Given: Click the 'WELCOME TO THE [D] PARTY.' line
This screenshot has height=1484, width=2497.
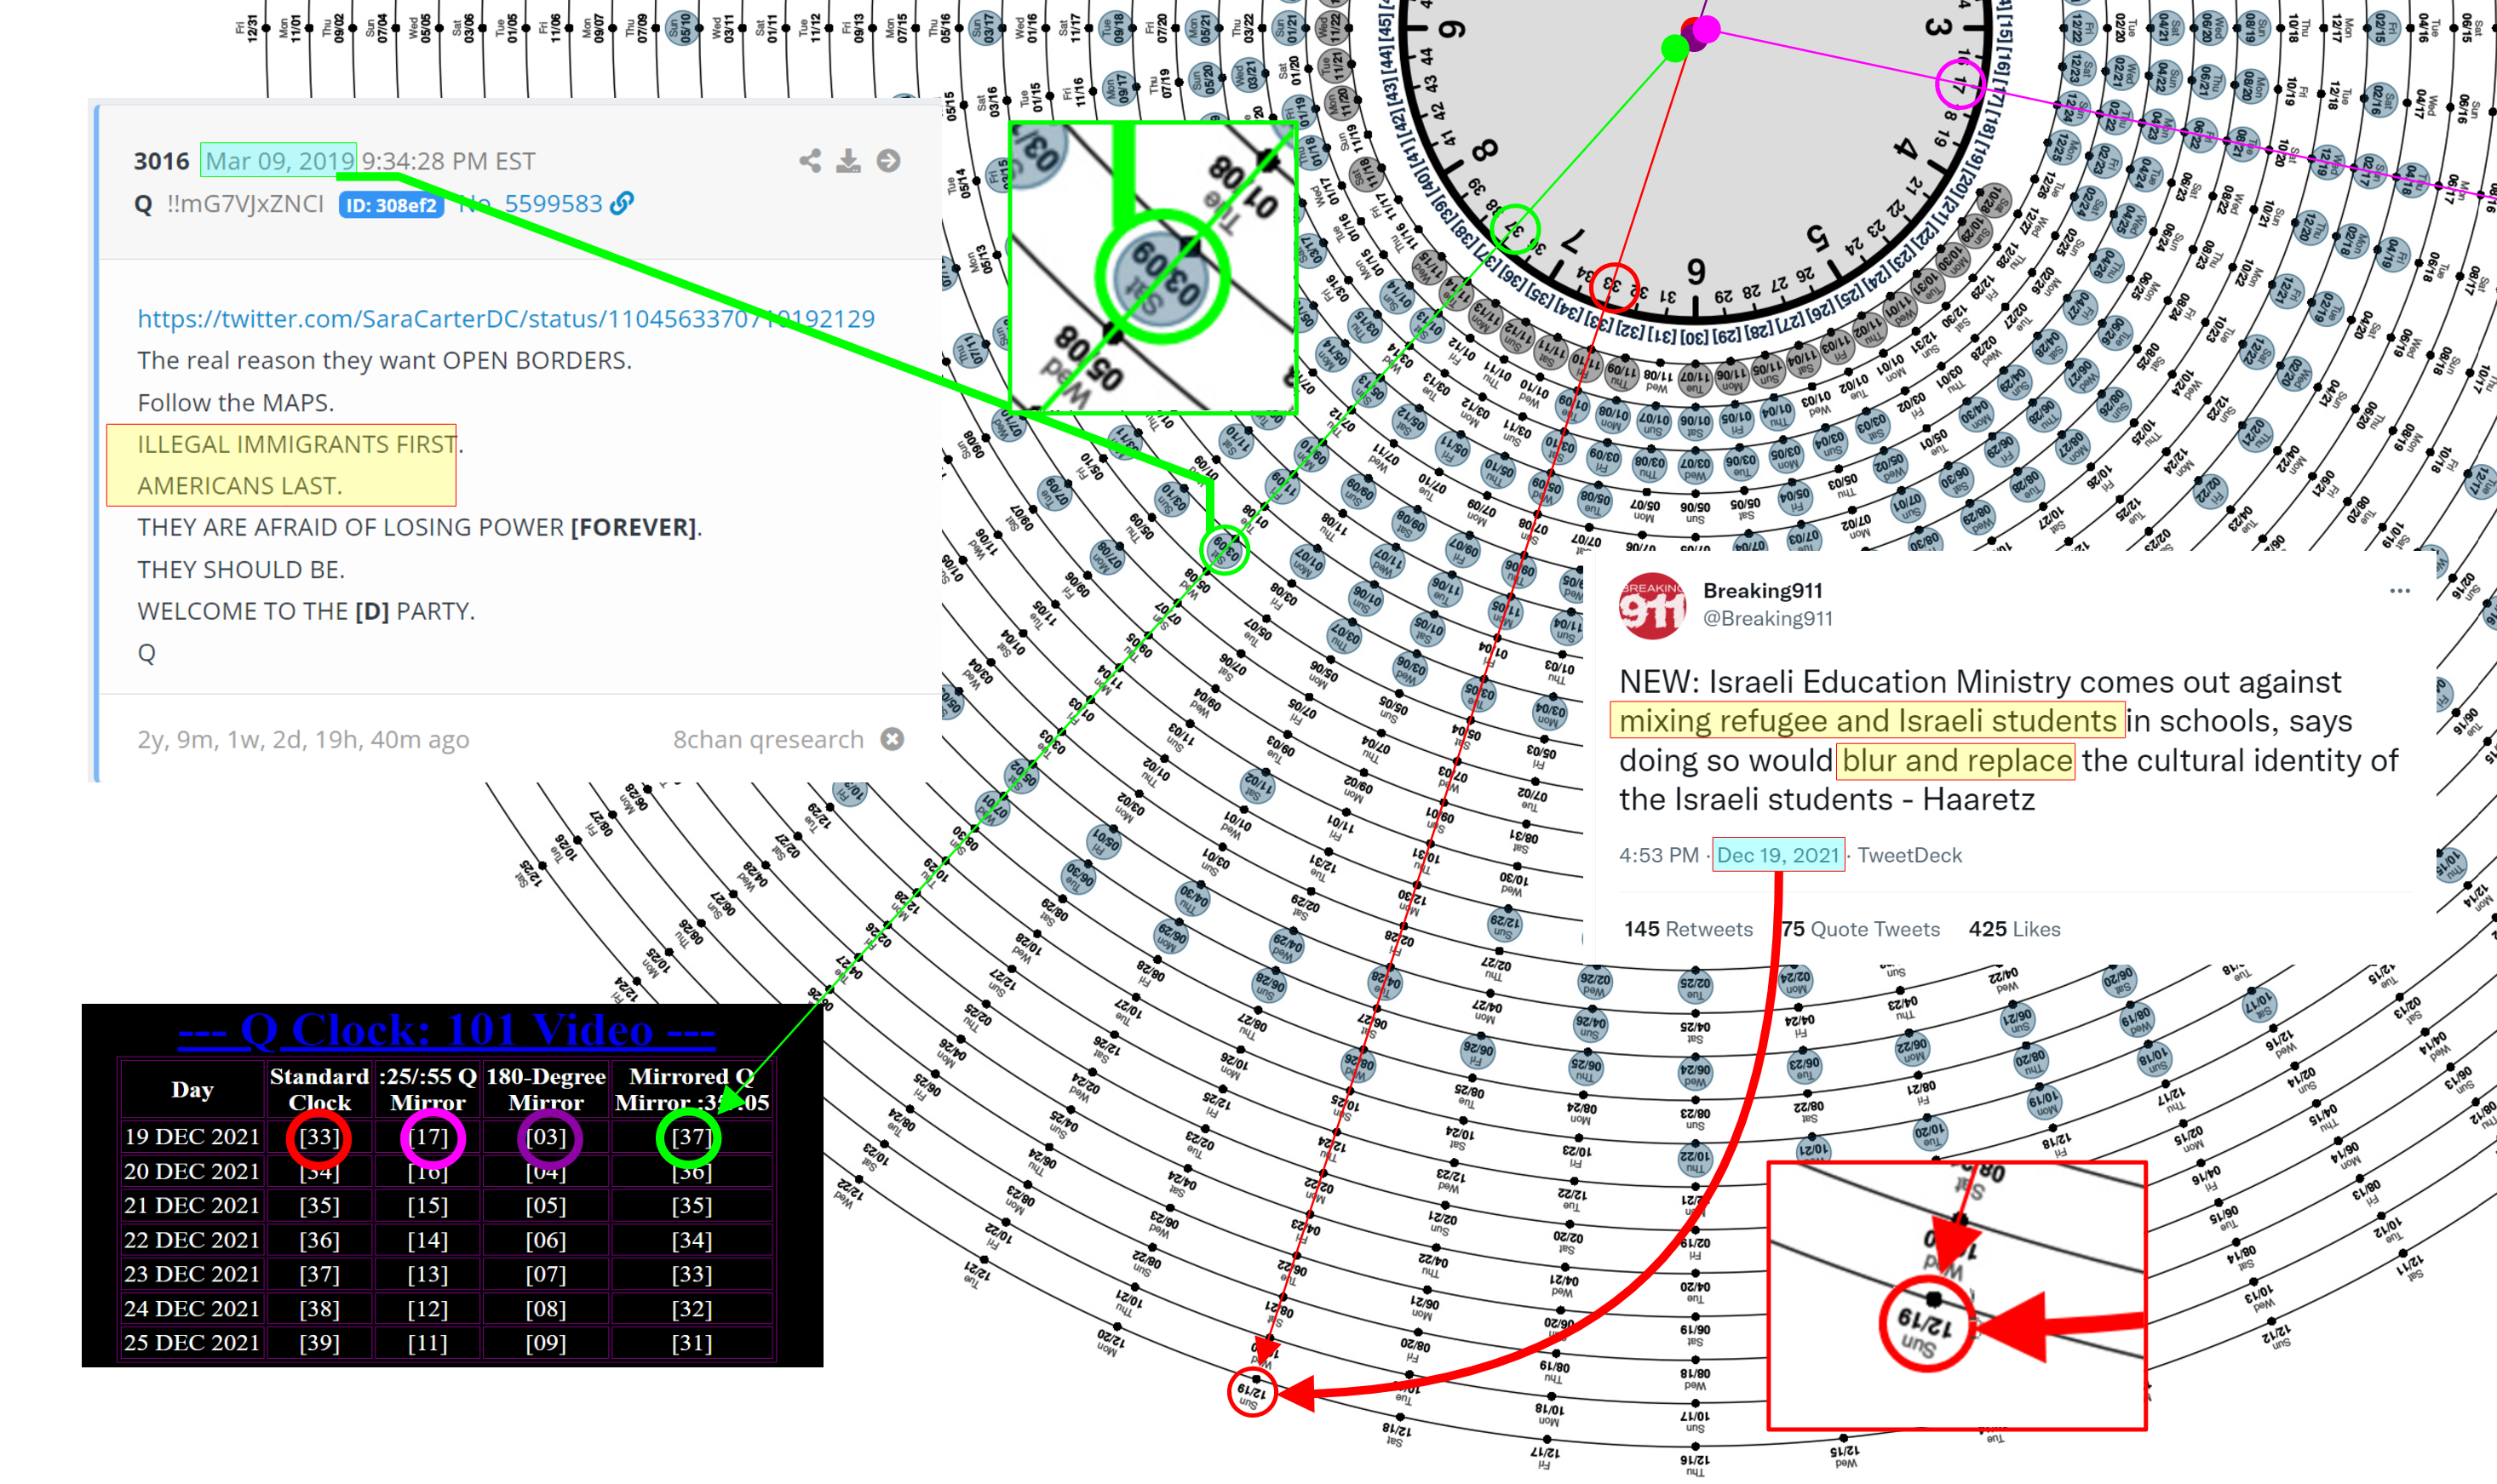Looking at the screenshot, I should tap(306, 611).
